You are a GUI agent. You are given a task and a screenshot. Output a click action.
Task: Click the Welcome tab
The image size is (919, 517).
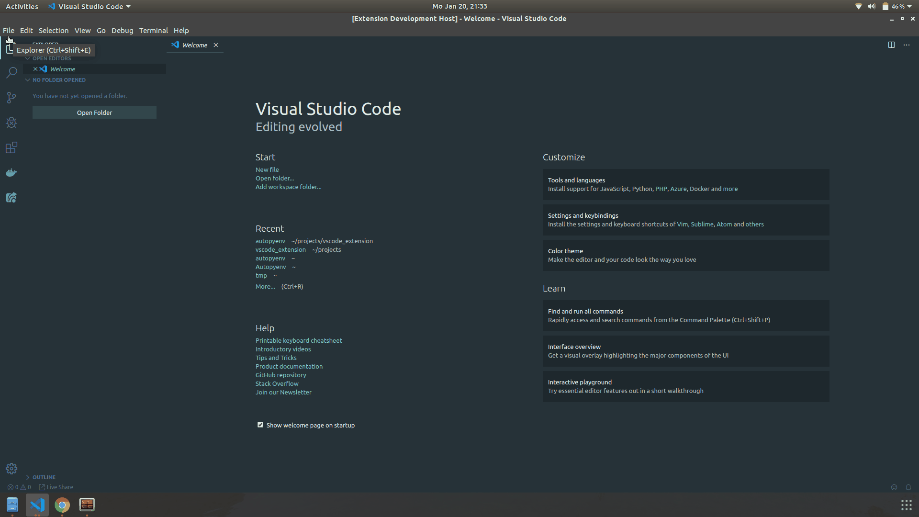coord(194,44)
